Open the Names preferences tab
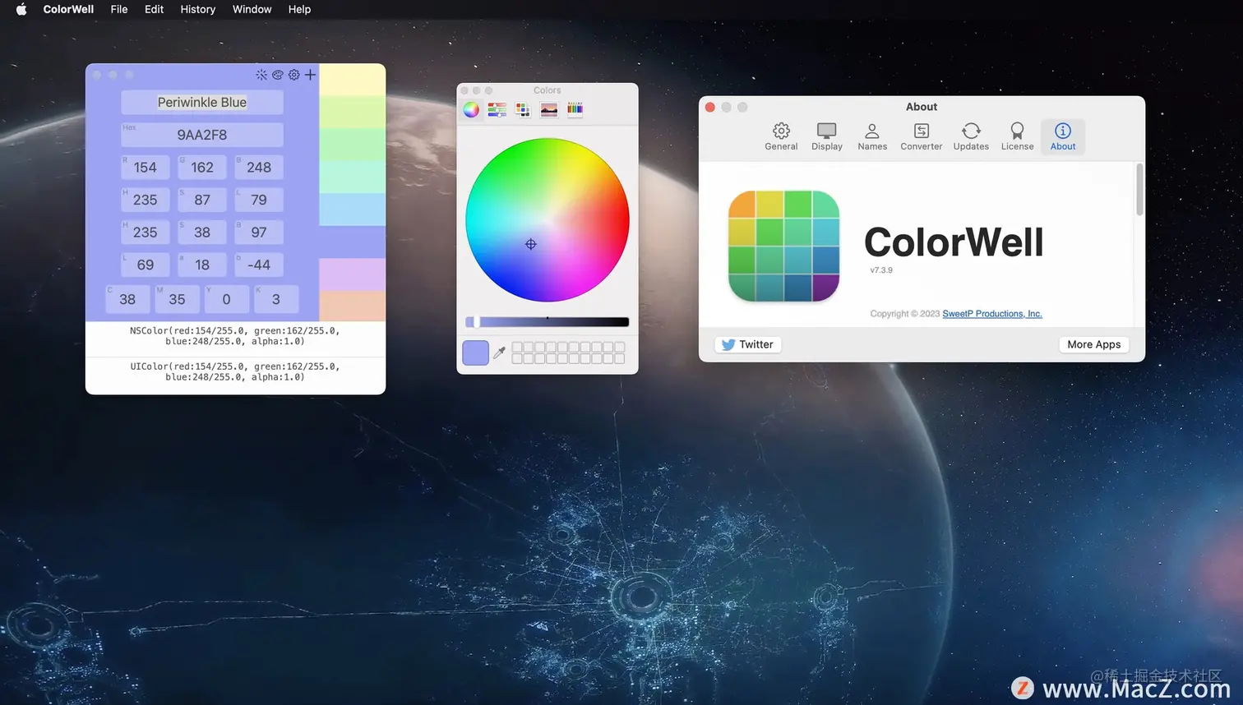The image size is (1243, 705). [872, 136]
